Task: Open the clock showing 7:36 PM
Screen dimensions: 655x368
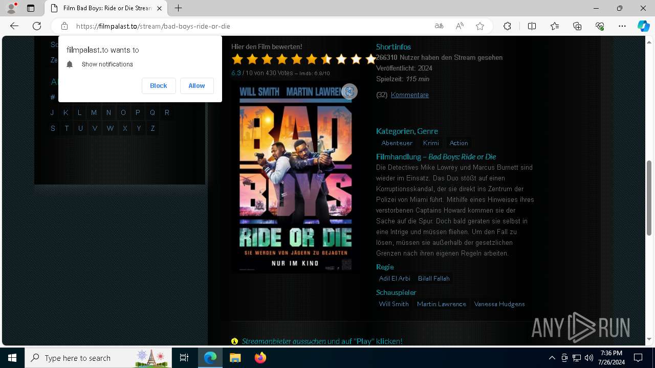Action: (612, 358)
